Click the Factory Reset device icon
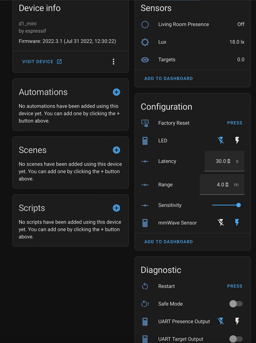256x343 pixels. (x=145, y=123)
